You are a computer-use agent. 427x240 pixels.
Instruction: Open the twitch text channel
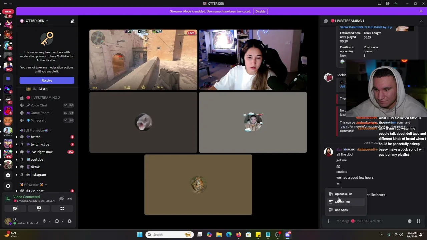tap(47, 137)
